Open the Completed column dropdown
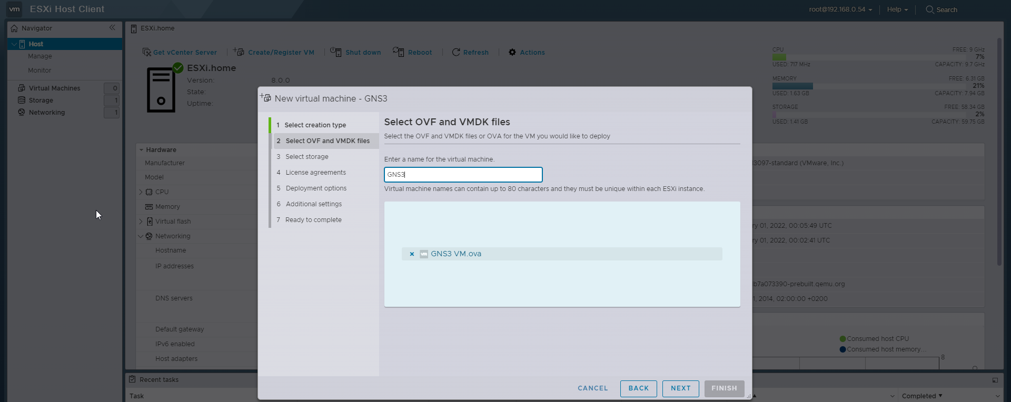This screenshot has width=1011, height=402. click(x=940, y=396)
